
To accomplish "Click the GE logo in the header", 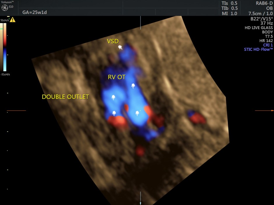I will tap(5, 8).
